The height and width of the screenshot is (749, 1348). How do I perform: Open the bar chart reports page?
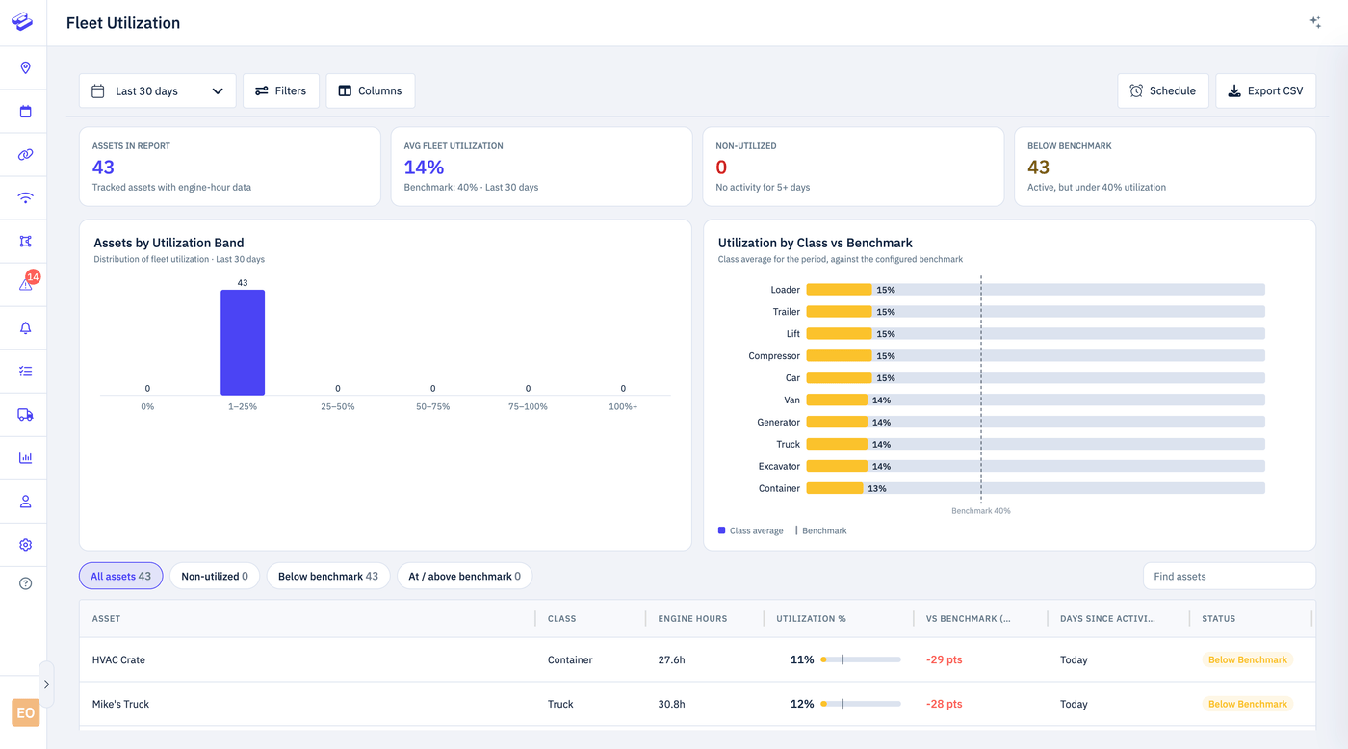26,458
